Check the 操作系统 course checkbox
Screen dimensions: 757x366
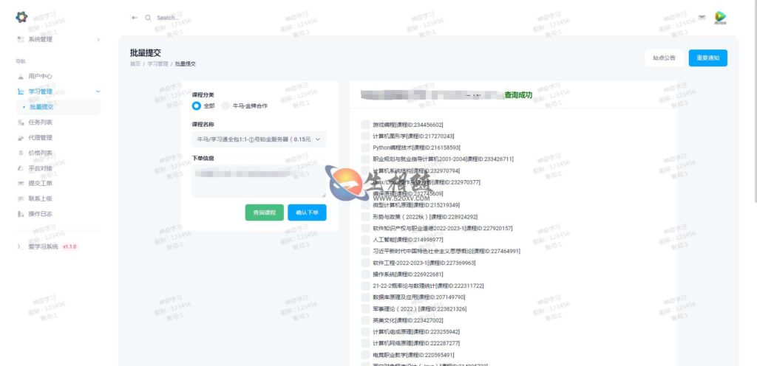point(365,274)
